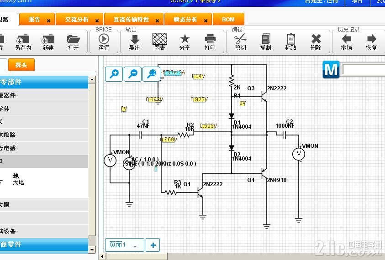Select diode D2 1N4004
Screen dimensions: 385x260
point(231,148)
